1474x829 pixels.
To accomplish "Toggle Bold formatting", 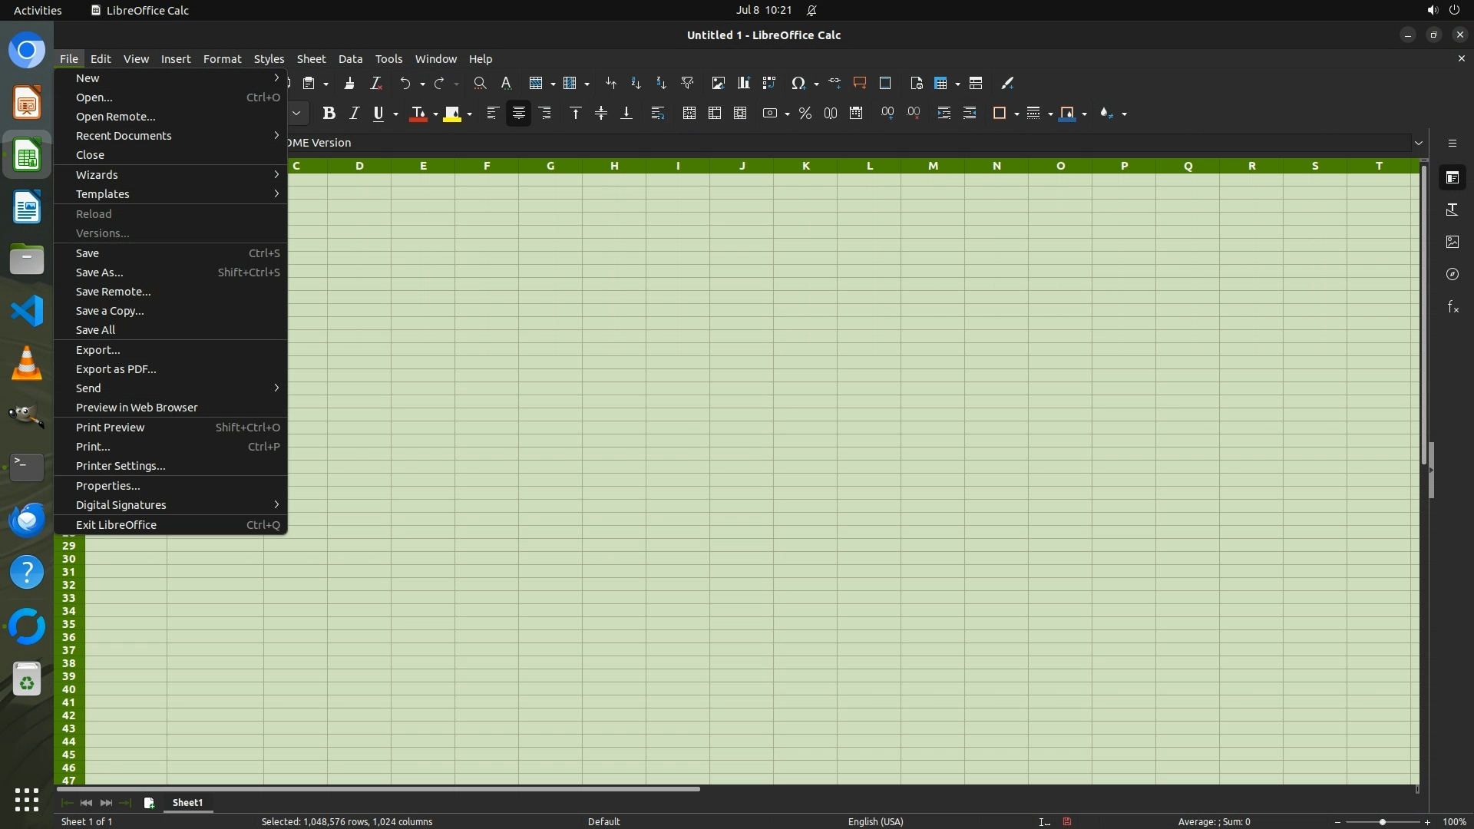I will pos(329,114).
